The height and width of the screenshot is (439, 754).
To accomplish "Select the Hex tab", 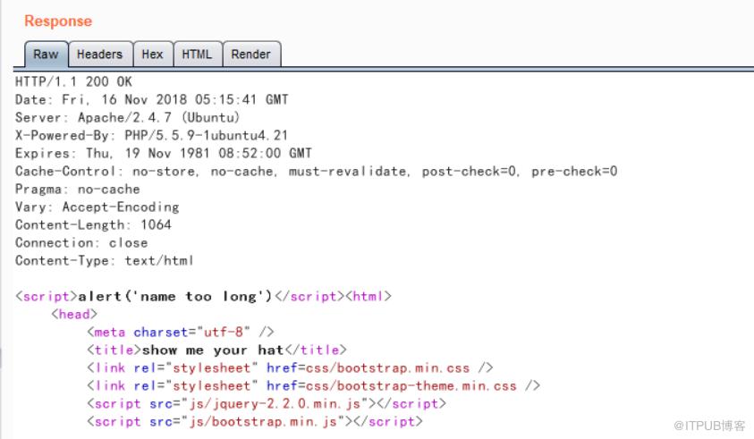I will 152,54.
